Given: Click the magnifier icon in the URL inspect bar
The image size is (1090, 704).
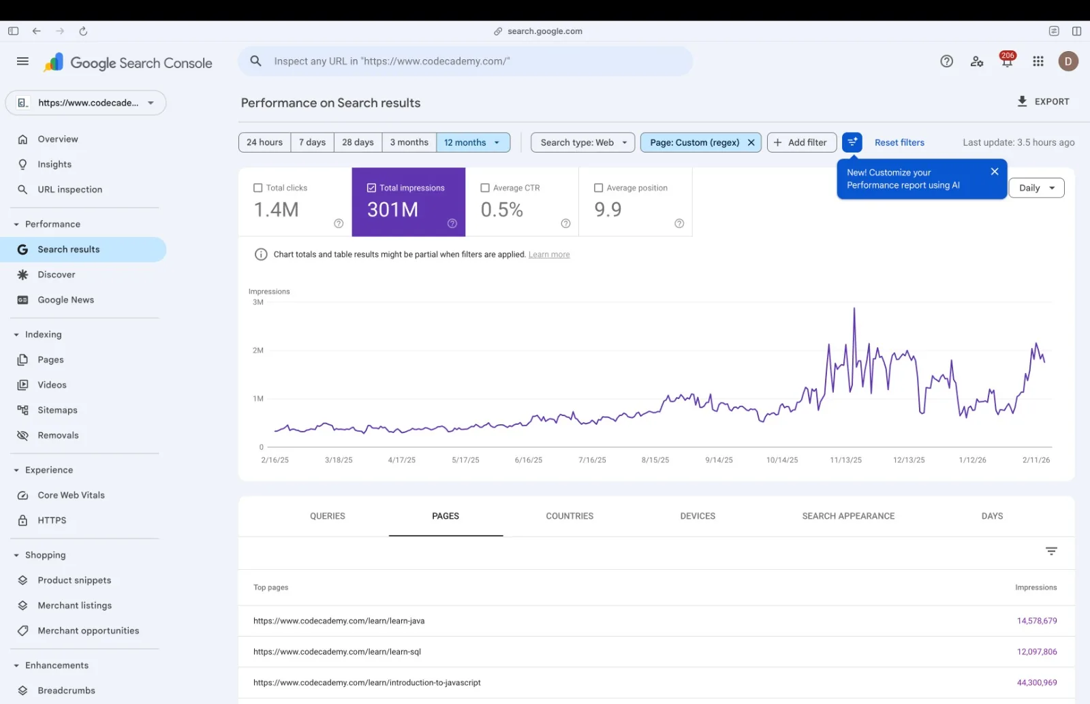Looking at the screenshot, I should click(256, 61).
